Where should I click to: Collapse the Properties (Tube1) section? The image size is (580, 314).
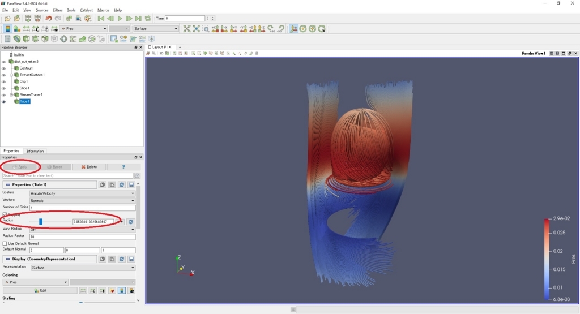8,184
